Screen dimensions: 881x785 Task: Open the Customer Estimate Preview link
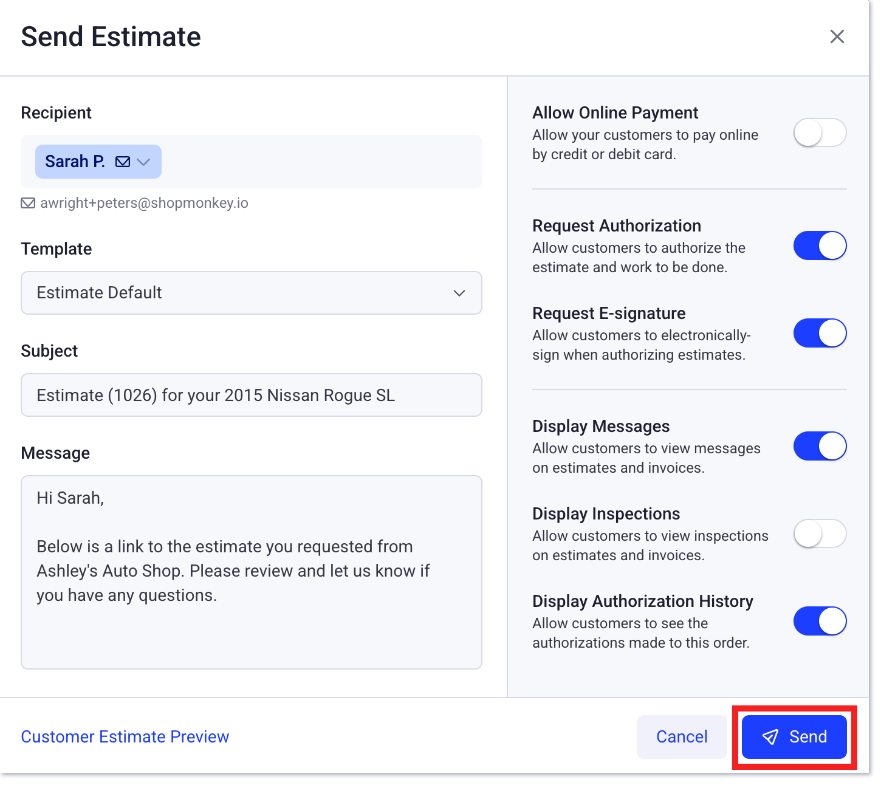[125, 736]
